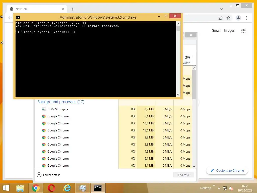257x193 pixels.
Task: Click the cmd scrollbar down arrow
Action: click(x=178, y=95)
